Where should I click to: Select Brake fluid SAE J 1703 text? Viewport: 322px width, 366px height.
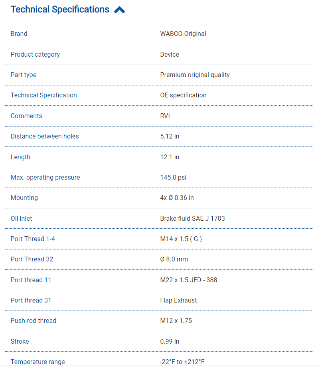pyautogui.click(x=193, y=218)
